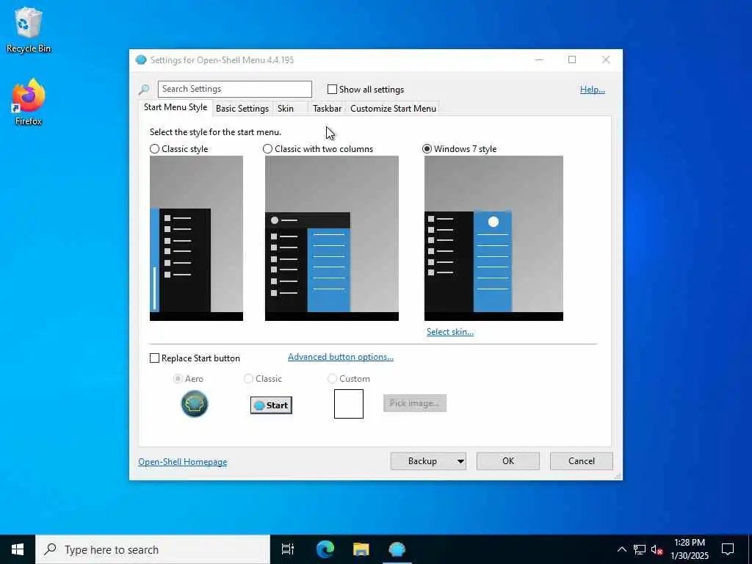Image resolution: width=752 pixels, height=564 pixels.
Task: Switch to Start Menu Style tab
Action: click(176, 107)
